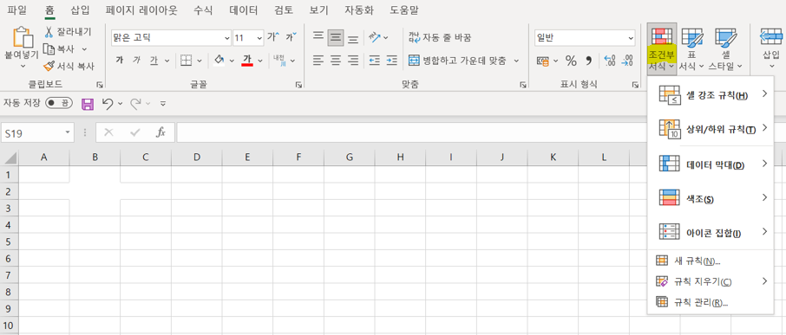This screenshot has width=786, height=335.
Task: Open the Quick Access Toolbar customize arrow
Action: [163, 104]
